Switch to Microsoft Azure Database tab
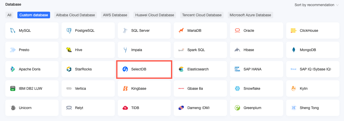Image resolution: width=344 pixels, height=121 pixels. pyautogui.click(x=250, y=15)
